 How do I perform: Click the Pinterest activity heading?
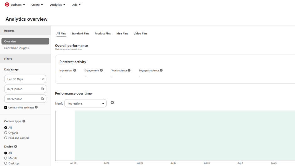[73, 62]
